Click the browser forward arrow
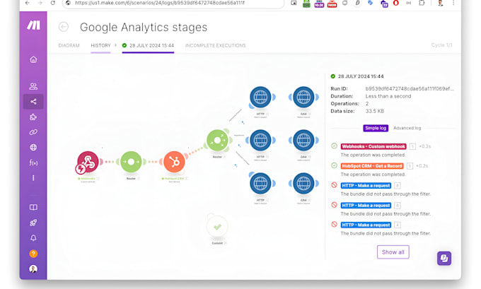 coord(40,3)
